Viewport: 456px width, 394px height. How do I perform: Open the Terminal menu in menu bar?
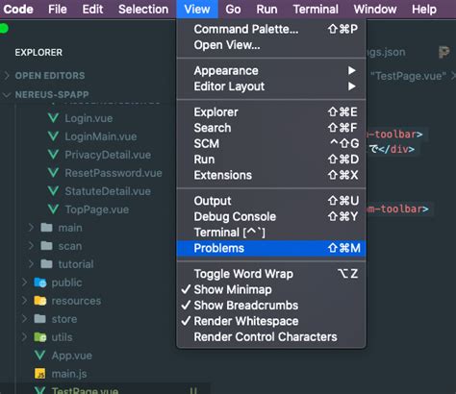(316, 10)
